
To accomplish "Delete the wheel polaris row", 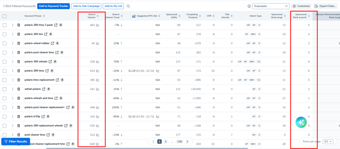I will click(x=19, y=89).
